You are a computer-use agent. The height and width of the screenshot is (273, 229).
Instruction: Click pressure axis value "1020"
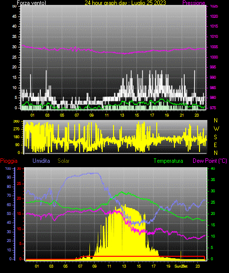(x=214, y=16)
